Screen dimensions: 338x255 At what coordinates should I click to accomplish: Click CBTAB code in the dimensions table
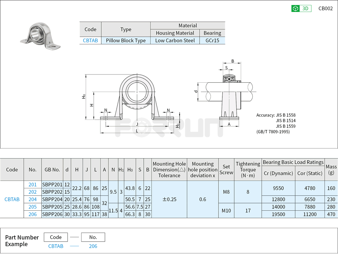point(12,199)
